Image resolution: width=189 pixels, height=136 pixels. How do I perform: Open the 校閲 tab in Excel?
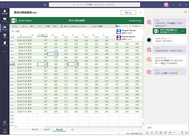(48, 26)
